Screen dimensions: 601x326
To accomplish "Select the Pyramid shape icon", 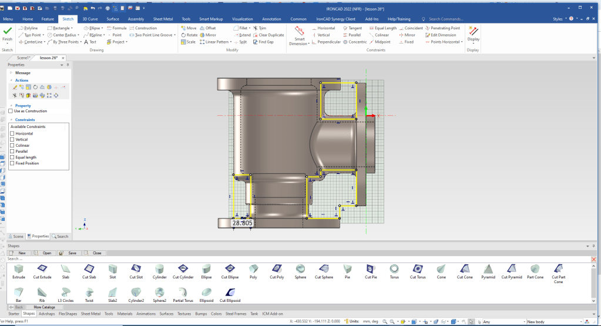I will (487, 268).
